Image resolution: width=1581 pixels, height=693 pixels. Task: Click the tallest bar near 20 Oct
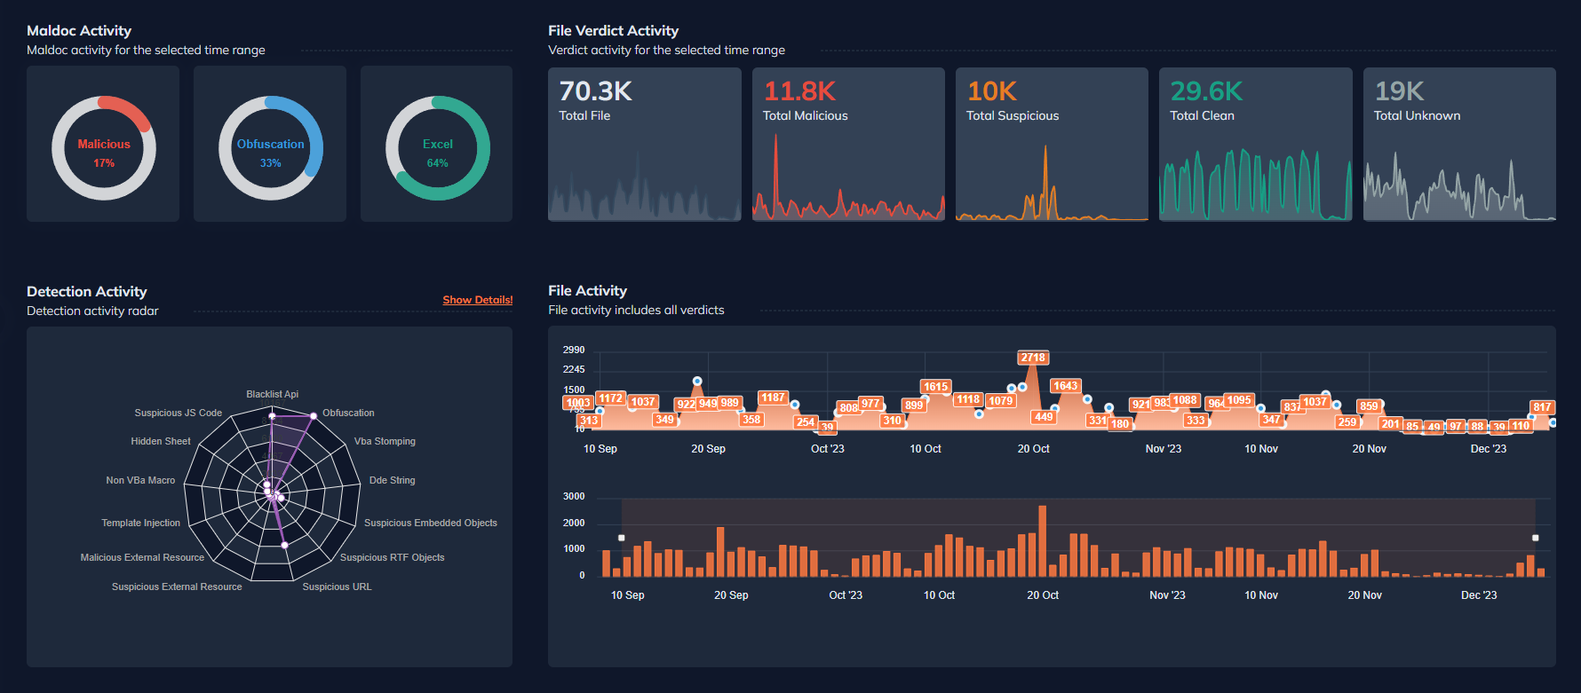[x=1042, y=541]
